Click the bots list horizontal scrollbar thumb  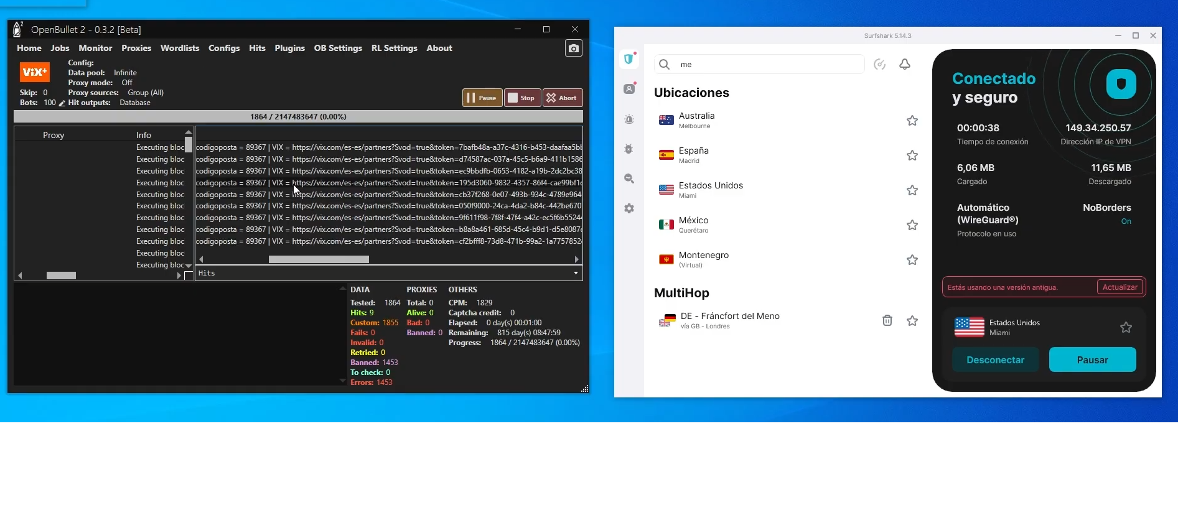61,276
